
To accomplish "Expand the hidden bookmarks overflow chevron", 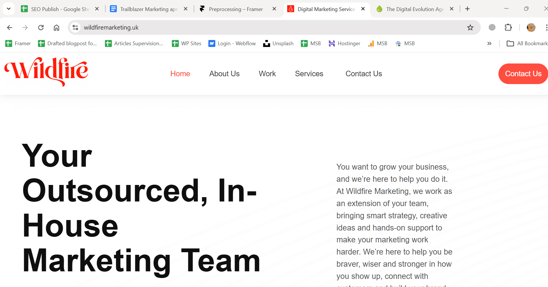I will (489, 43).
